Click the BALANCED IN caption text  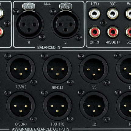(x=49, y=48)
